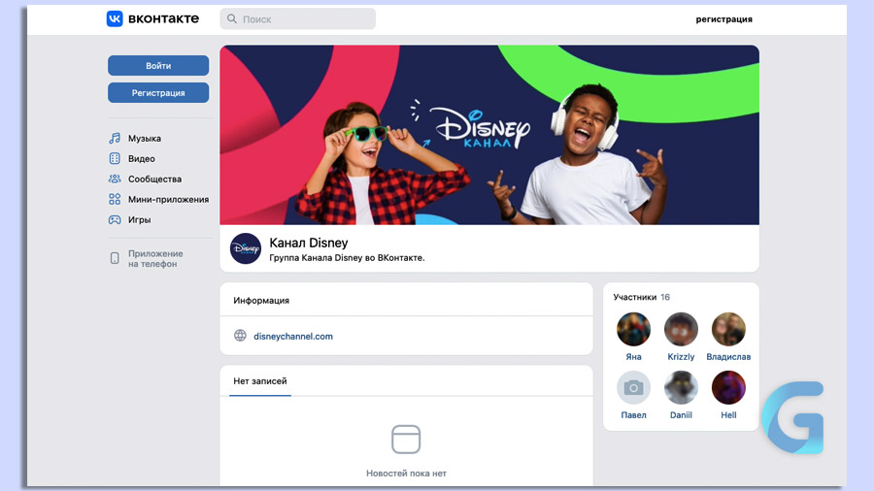Click Hell's avatar
Image resolution: width=874 pixels, height=491 pixels.
pyautogui.click(x=728, y=387)
